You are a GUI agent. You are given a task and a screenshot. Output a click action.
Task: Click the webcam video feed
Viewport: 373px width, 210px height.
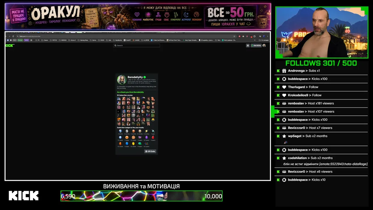(322, 32)
